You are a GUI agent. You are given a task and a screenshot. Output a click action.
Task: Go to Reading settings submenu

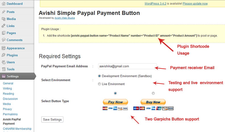[9, 94]
